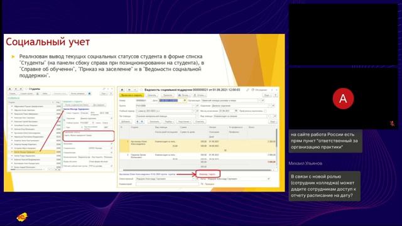Viewport: 402px width, 226px height.
Task: Open the Еще menu in Ведомость toolbar
Action: pyautogui.click(x=267, y=95)
